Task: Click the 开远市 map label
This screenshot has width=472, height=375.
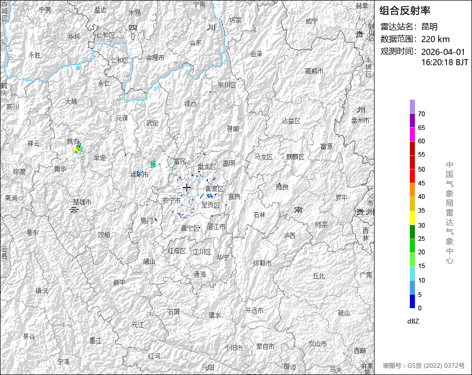Action: tap(254, 310)
